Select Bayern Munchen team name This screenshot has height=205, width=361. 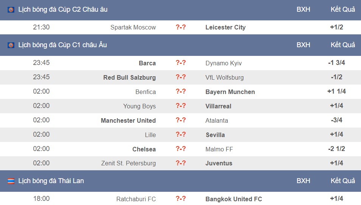[230, 92]
